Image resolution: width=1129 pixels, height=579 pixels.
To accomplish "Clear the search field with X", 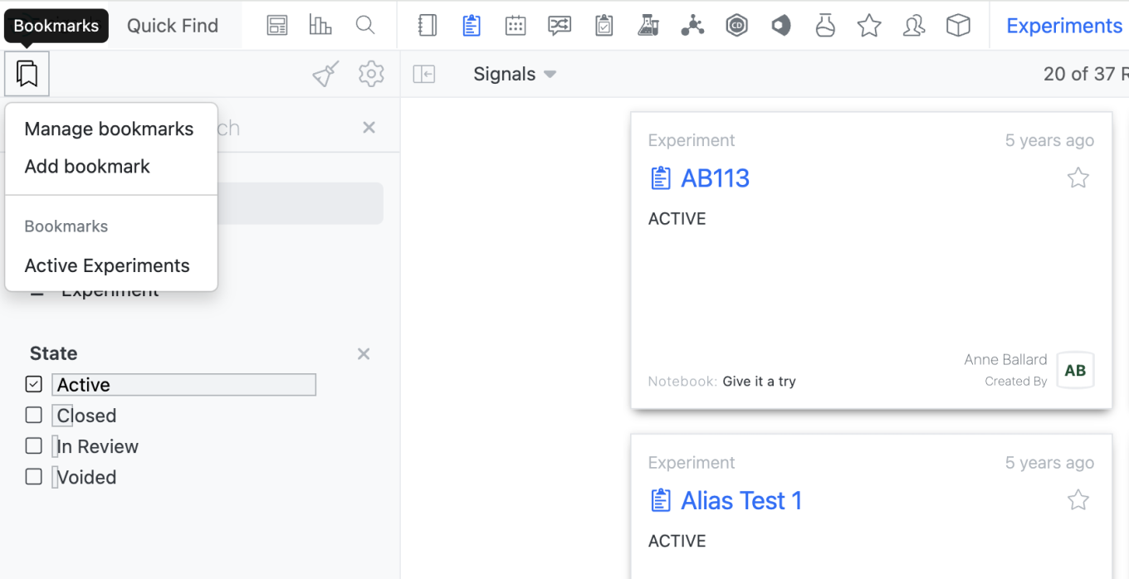I will coord(369,128).
